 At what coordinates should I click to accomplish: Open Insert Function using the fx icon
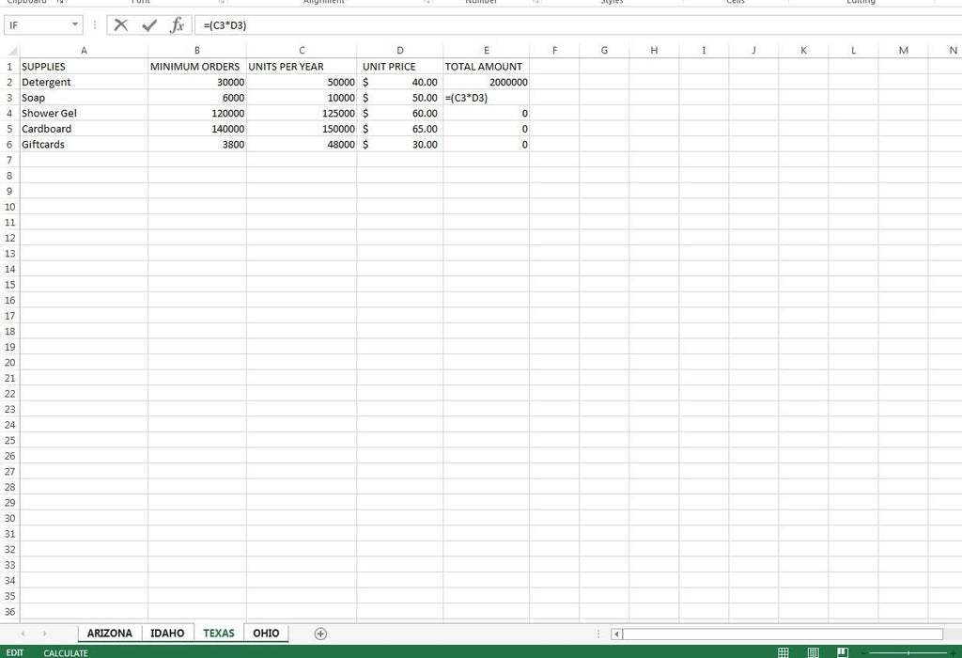177,24
